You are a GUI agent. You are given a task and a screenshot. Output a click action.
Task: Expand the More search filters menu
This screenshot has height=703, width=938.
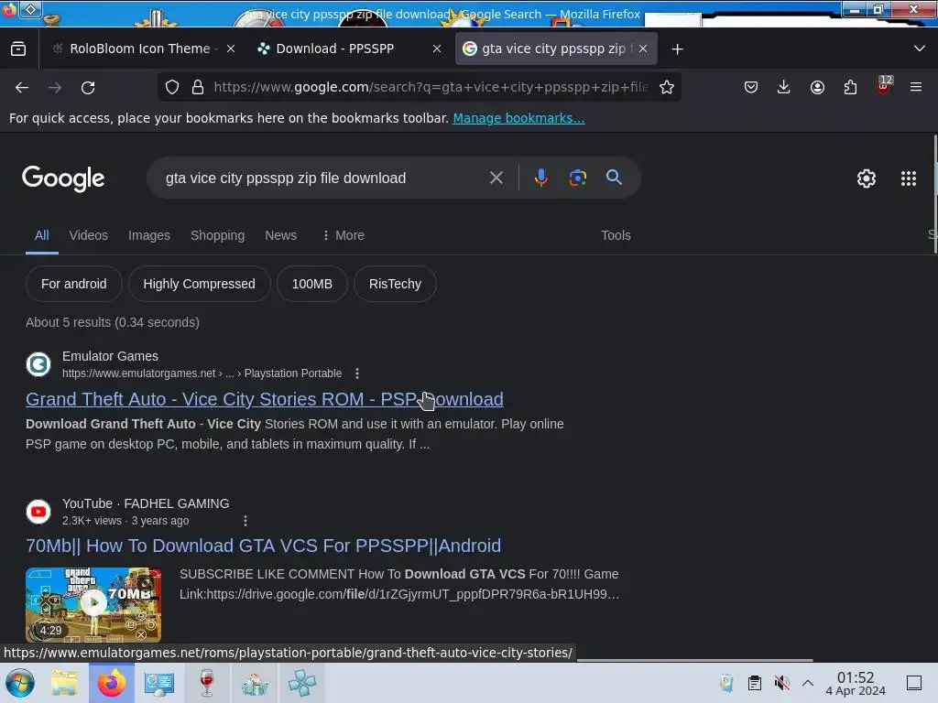tap(344, 235)
